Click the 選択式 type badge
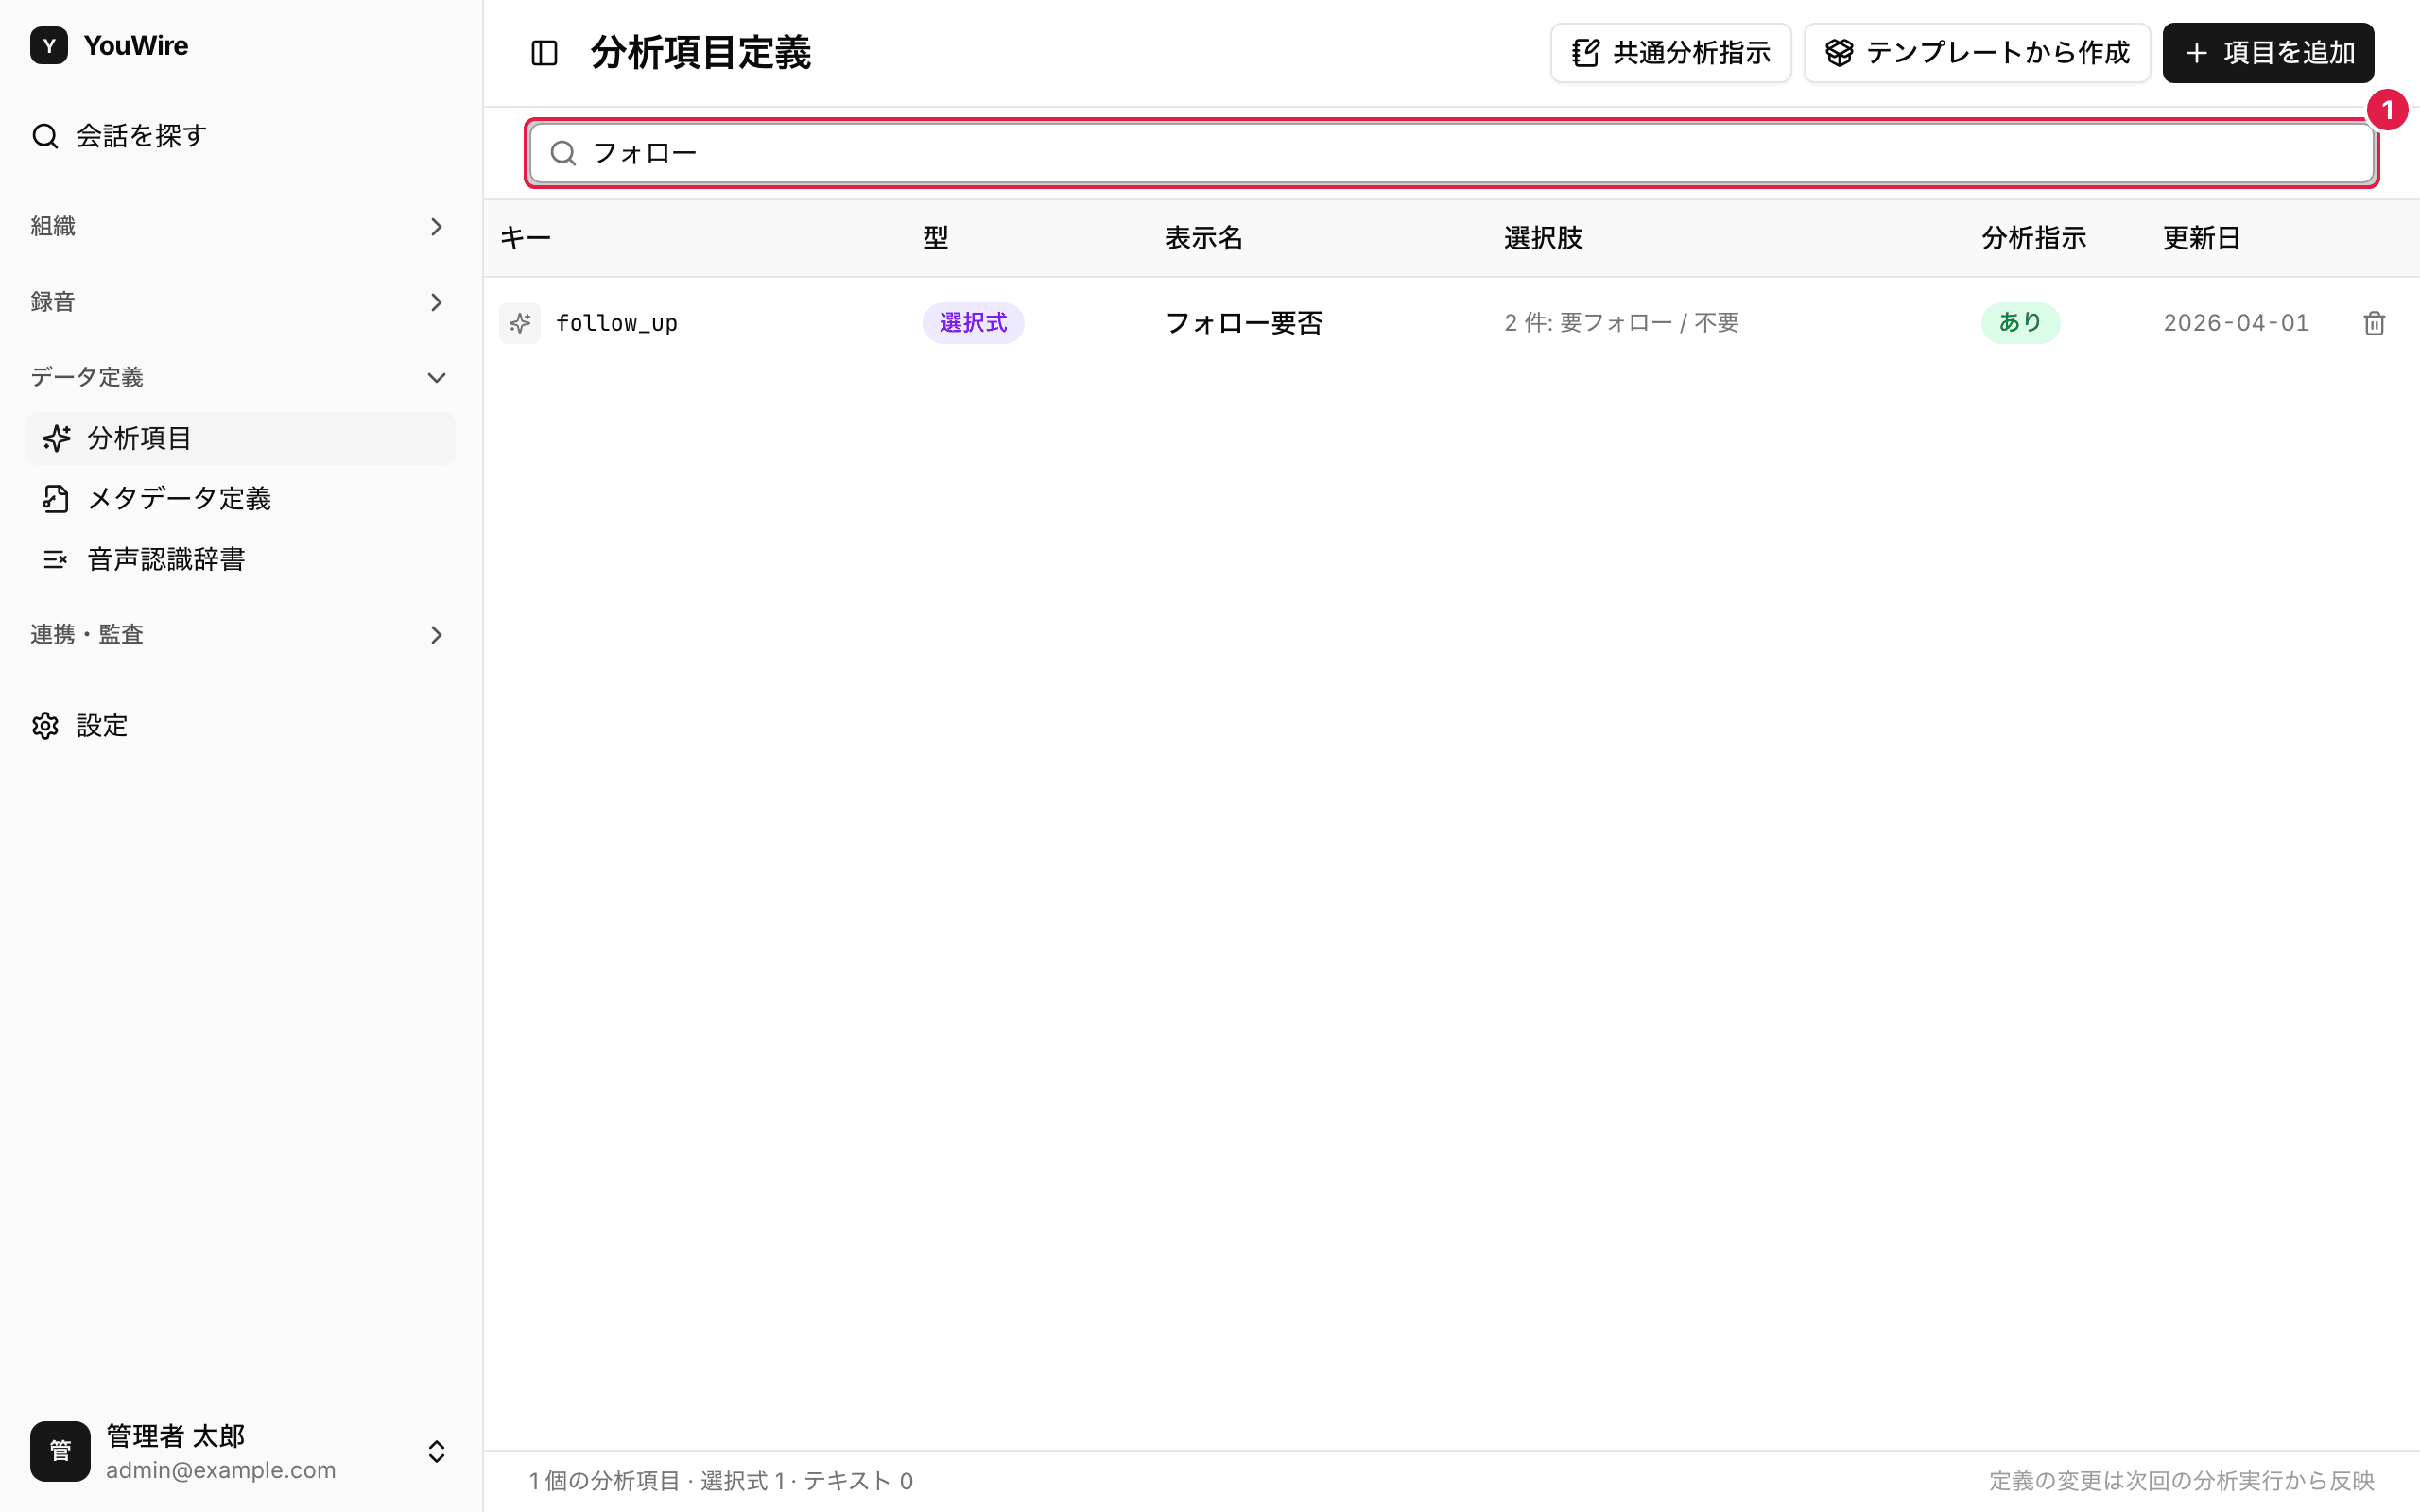The height and width of the screenshot is (1512, 2420). 973,323
